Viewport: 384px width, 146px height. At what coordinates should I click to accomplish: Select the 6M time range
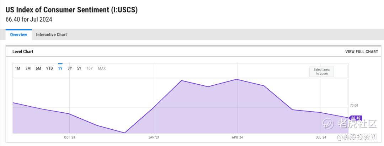pyautogui.click(x=38, y=68)
